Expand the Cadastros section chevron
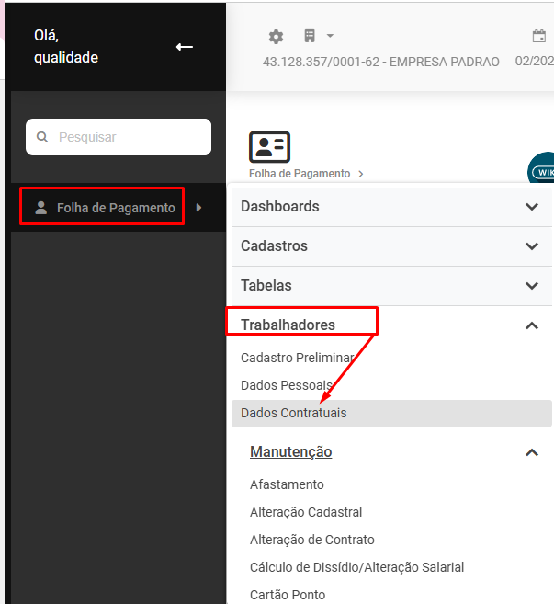This screenshot has height=604, width=554. (532, 246)
